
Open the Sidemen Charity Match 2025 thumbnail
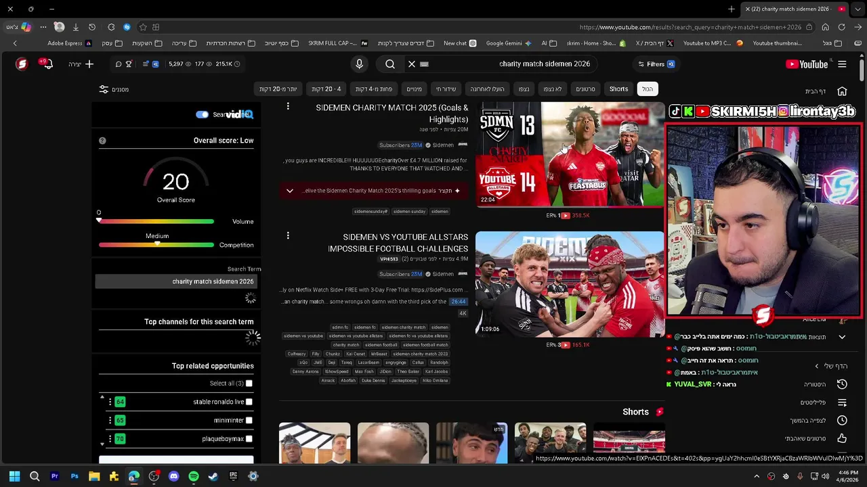(570, 154)
